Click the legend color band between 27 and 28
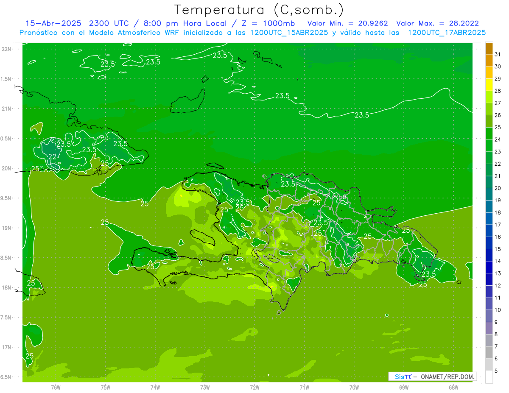 pyautogui.click(x=489, y=97)
